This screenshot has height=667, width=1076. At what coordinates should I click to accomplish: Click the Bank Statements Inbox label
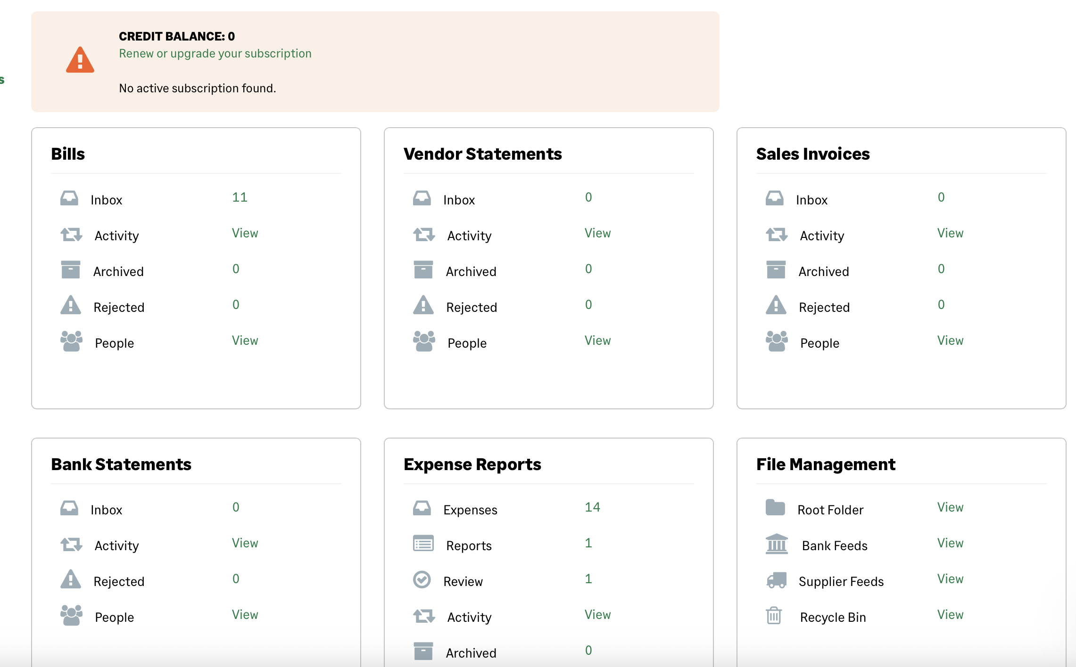tap(106, 510)
